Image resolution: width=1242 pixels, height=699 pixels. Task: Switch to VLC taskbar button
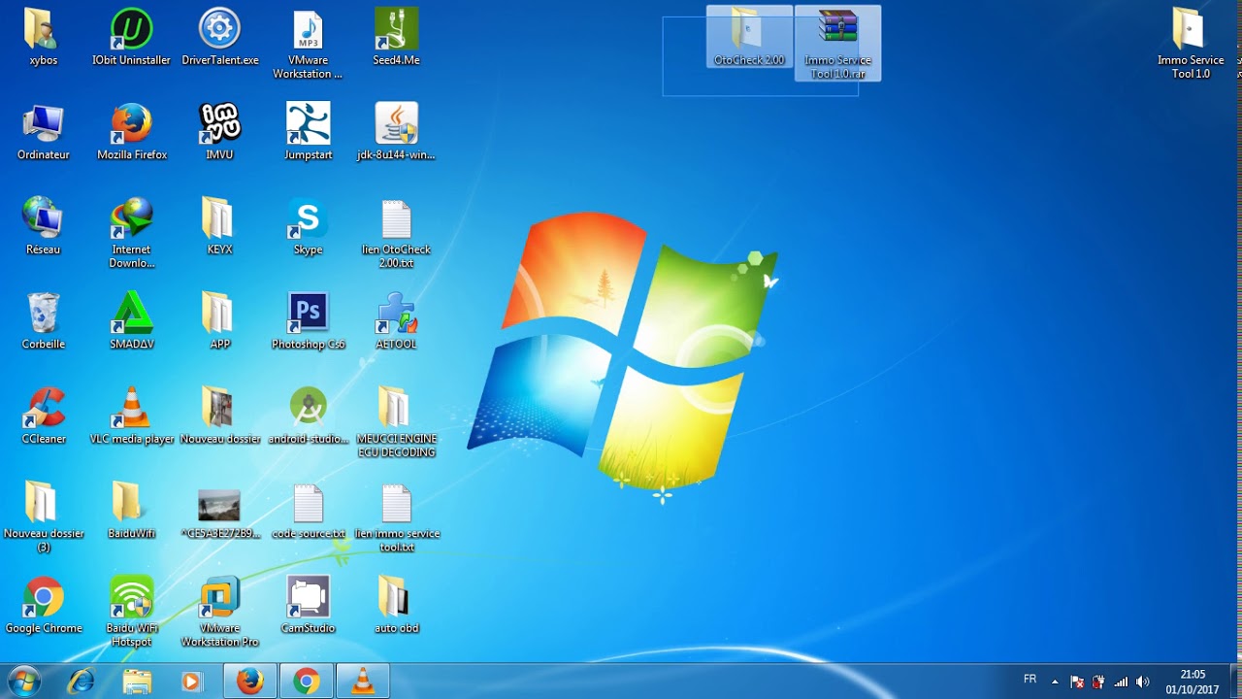pos(363,682)
